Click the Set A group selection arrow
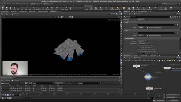Viewport: 181px width, 102px height. (x=178, y=25)
